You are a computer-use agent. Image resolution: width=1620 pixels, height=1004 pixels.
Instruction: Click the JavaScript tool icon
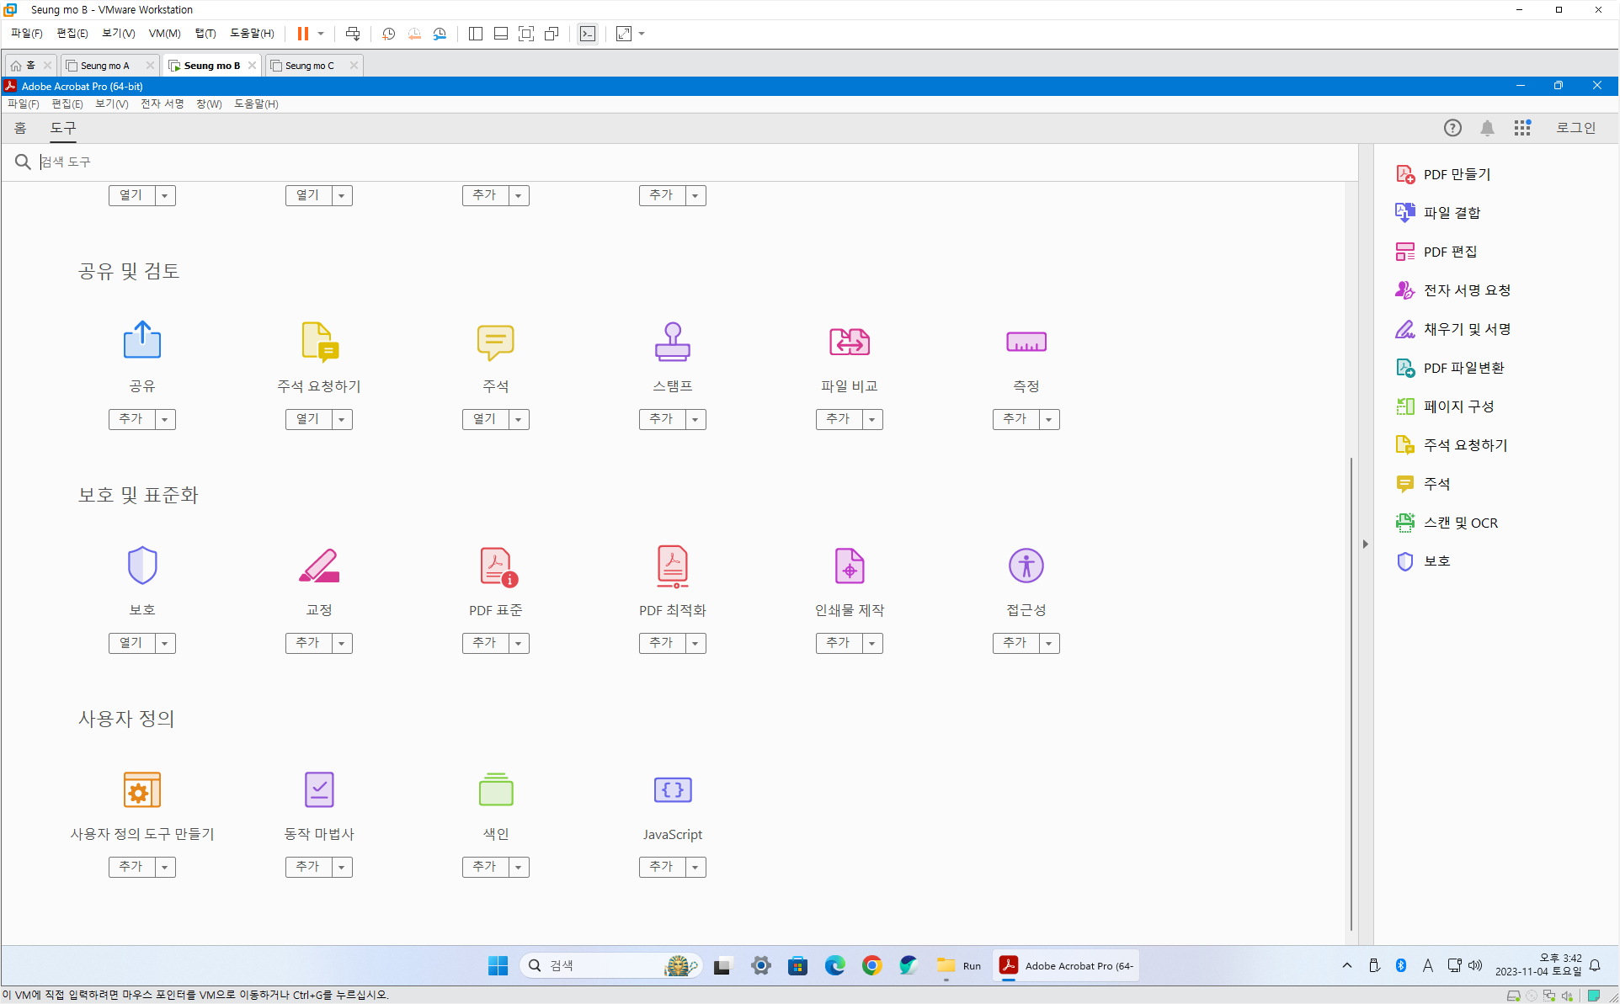672,789
